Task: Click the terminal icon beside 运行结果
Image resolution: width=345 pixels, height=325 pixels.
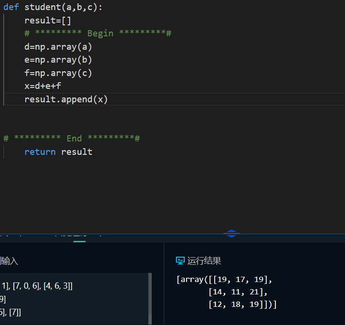Action: [x=180, y=260]
